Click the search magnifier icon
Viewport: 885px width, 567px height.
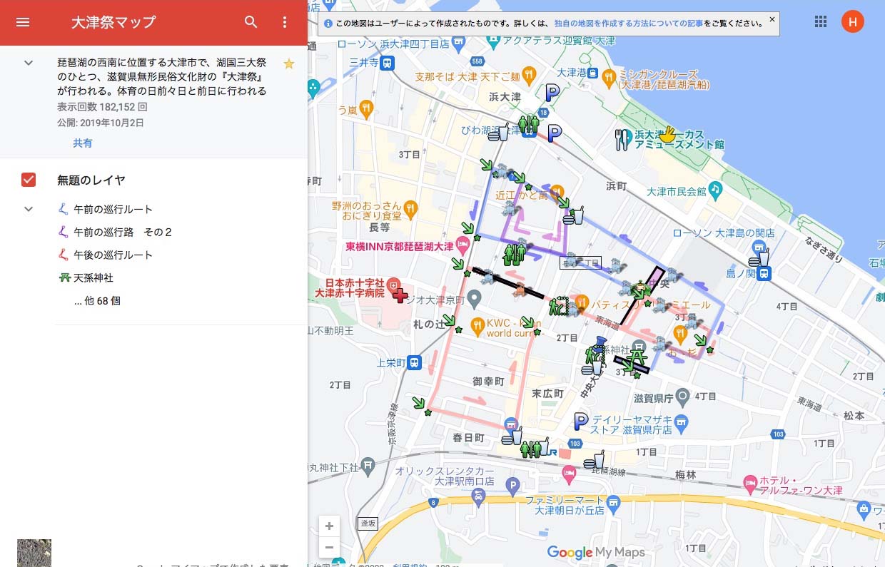pos(251,22)
